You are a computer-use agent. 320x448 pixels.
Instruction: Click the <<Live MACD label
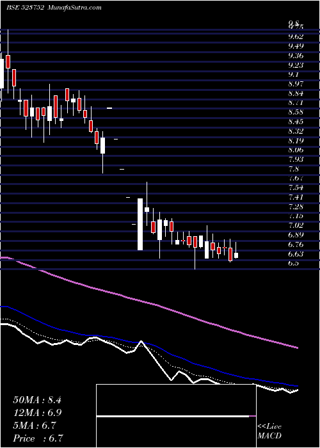(269, 431)
